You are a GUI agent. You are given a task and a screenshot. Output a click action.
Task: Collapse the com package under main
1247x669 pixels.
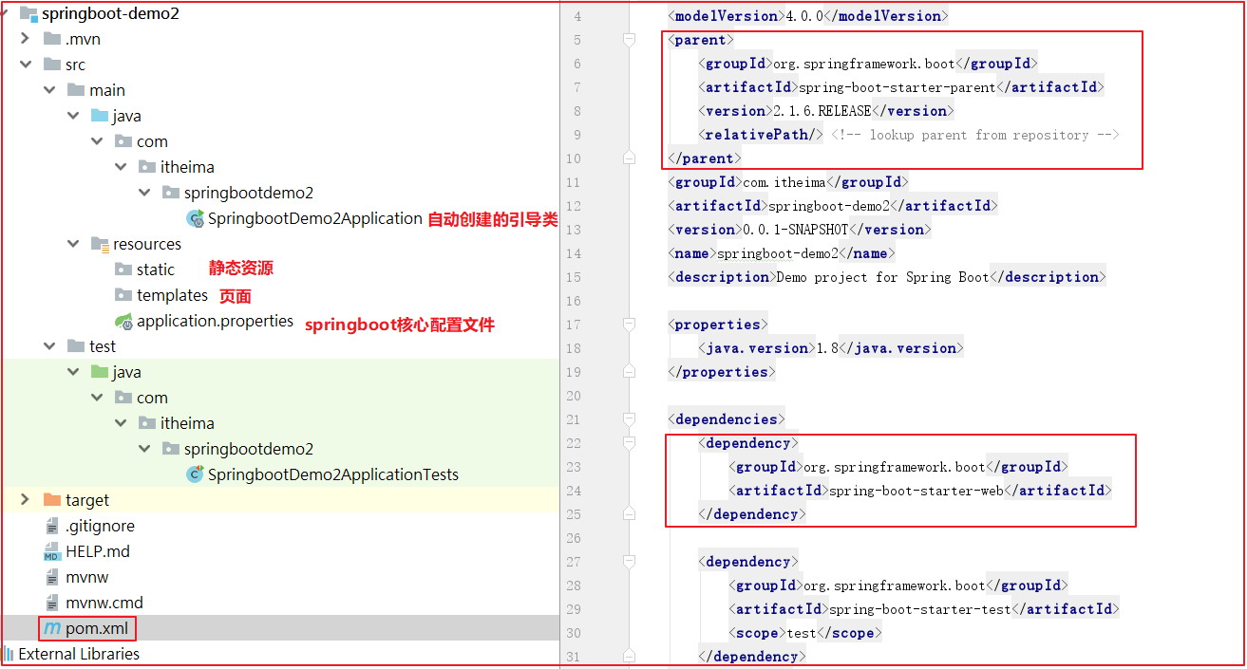coord(97,141)
